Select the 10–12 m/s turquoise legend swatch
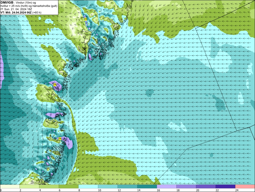The height and width of the screenshot is (192, 255). click(108, 186)
